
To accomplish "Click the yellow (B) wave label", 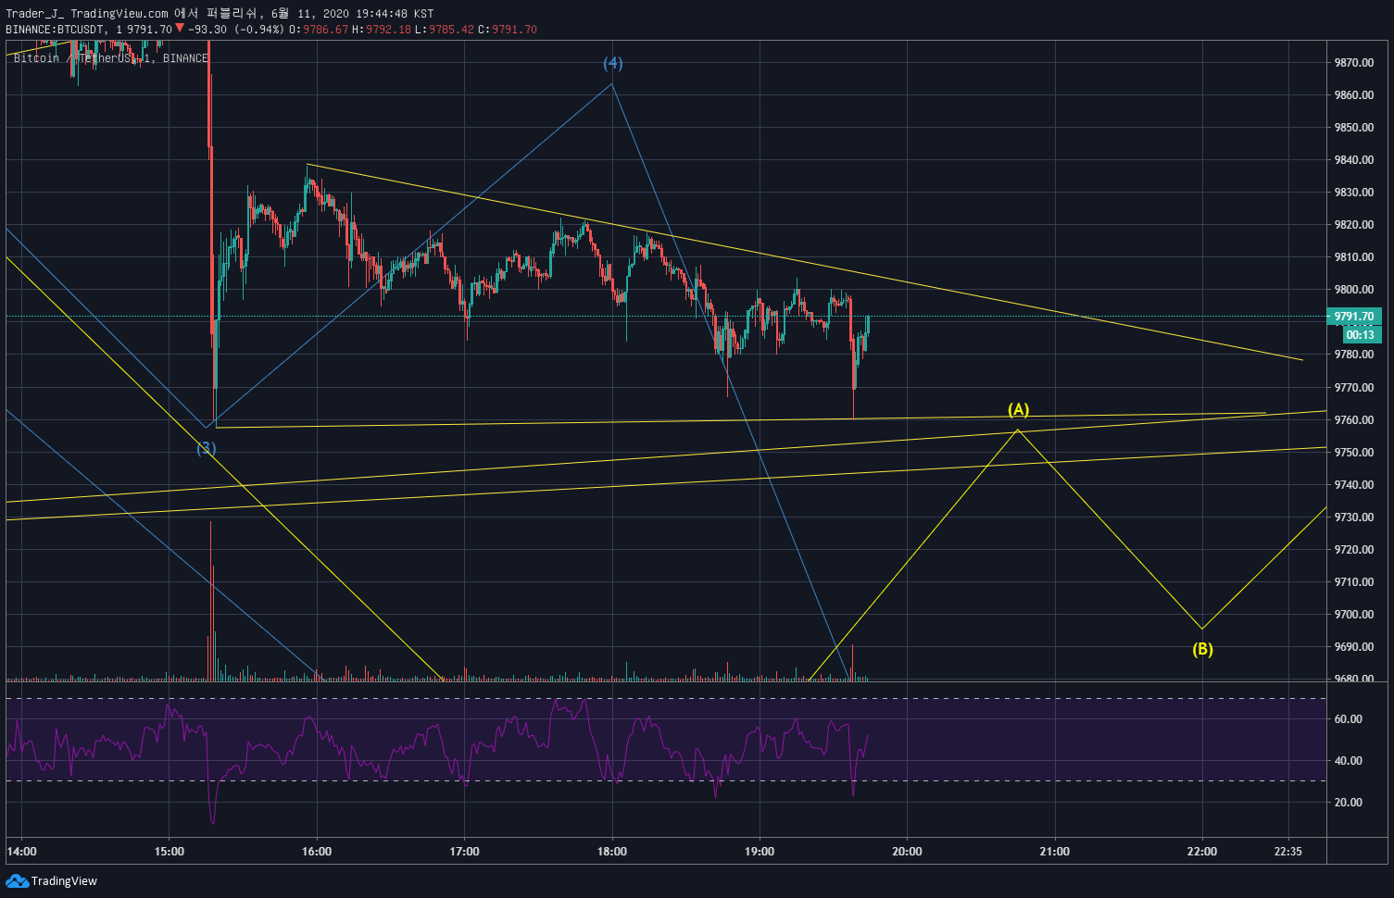I will pos(1202,649).
